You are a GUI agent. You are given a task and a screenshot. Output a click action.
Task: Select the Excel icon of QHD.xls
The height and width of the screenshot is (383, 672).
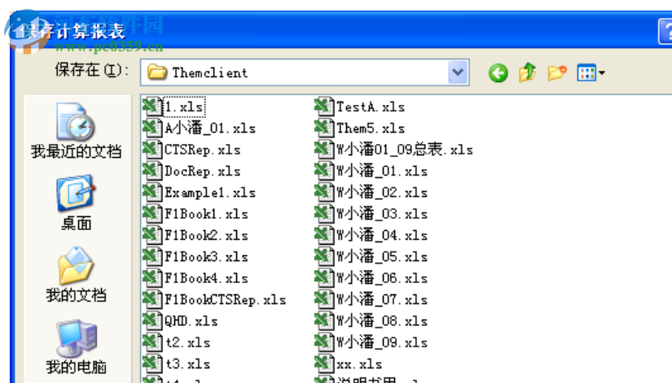click(152, 320)
